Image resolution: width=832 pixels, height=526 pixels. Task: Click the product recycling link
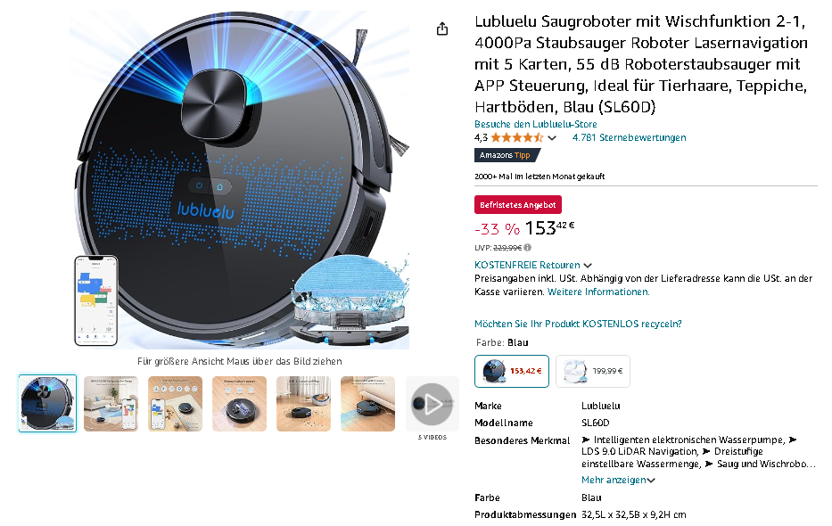click(x=578, y=324)
